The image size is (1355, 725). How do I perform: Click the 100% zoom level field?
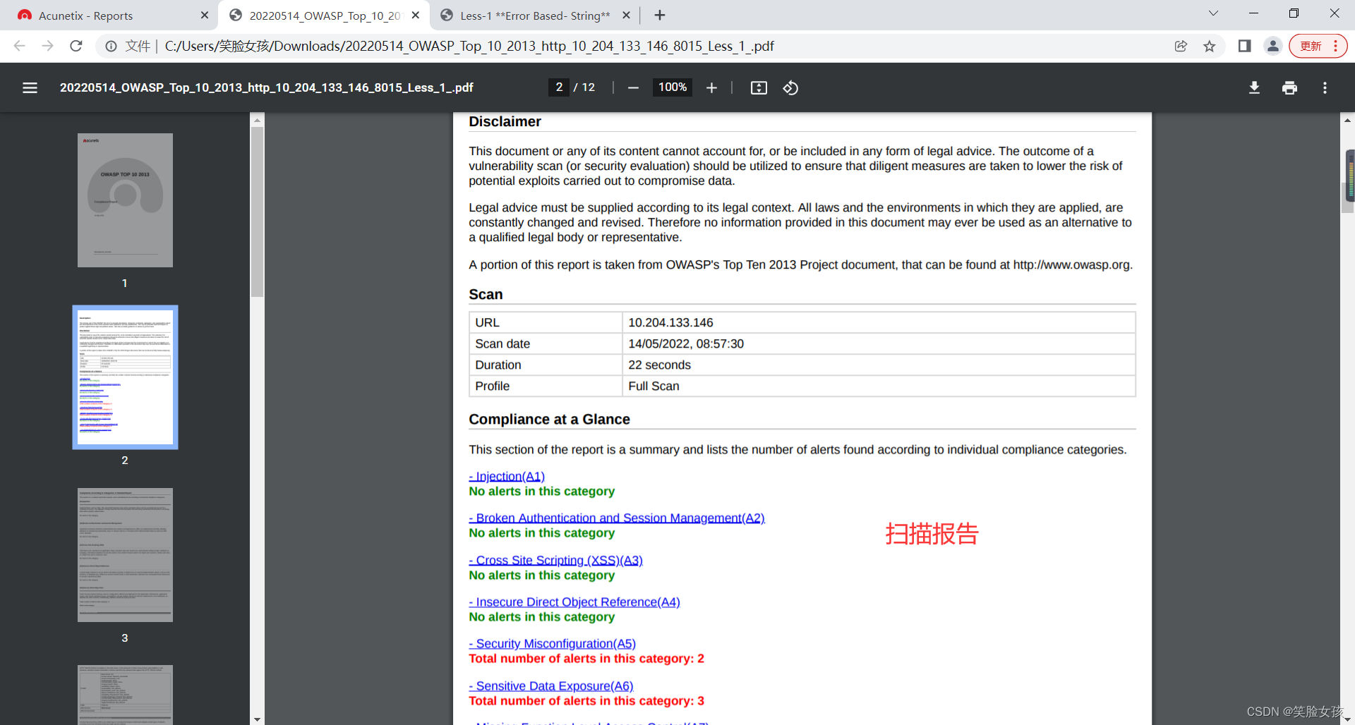pyautogui.click(x=673, y=87)
